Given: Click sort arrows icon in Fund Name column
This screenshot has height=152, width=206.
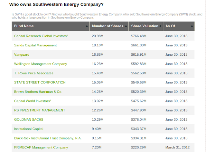Looking at the screenshot, I should pyautogui.click(x=87, y=26).
